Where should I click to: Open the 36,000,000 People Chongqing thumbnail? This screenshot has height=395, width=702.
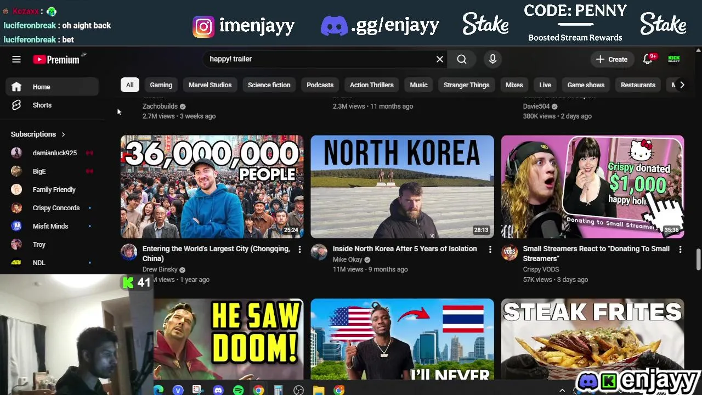212,187
